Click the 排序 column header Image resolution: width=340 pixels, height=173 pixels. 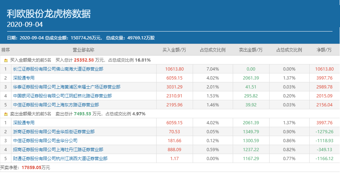(6, 50)
